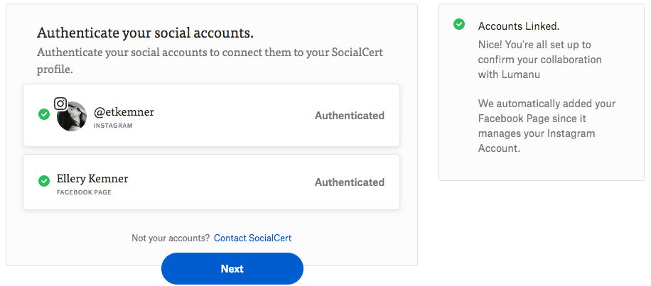Select the Ellery Kemner page name
651x286 pixels.
click(92, 179)
